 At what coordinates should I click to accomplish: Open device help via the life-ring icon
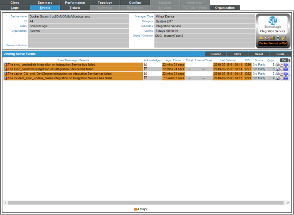266,37
